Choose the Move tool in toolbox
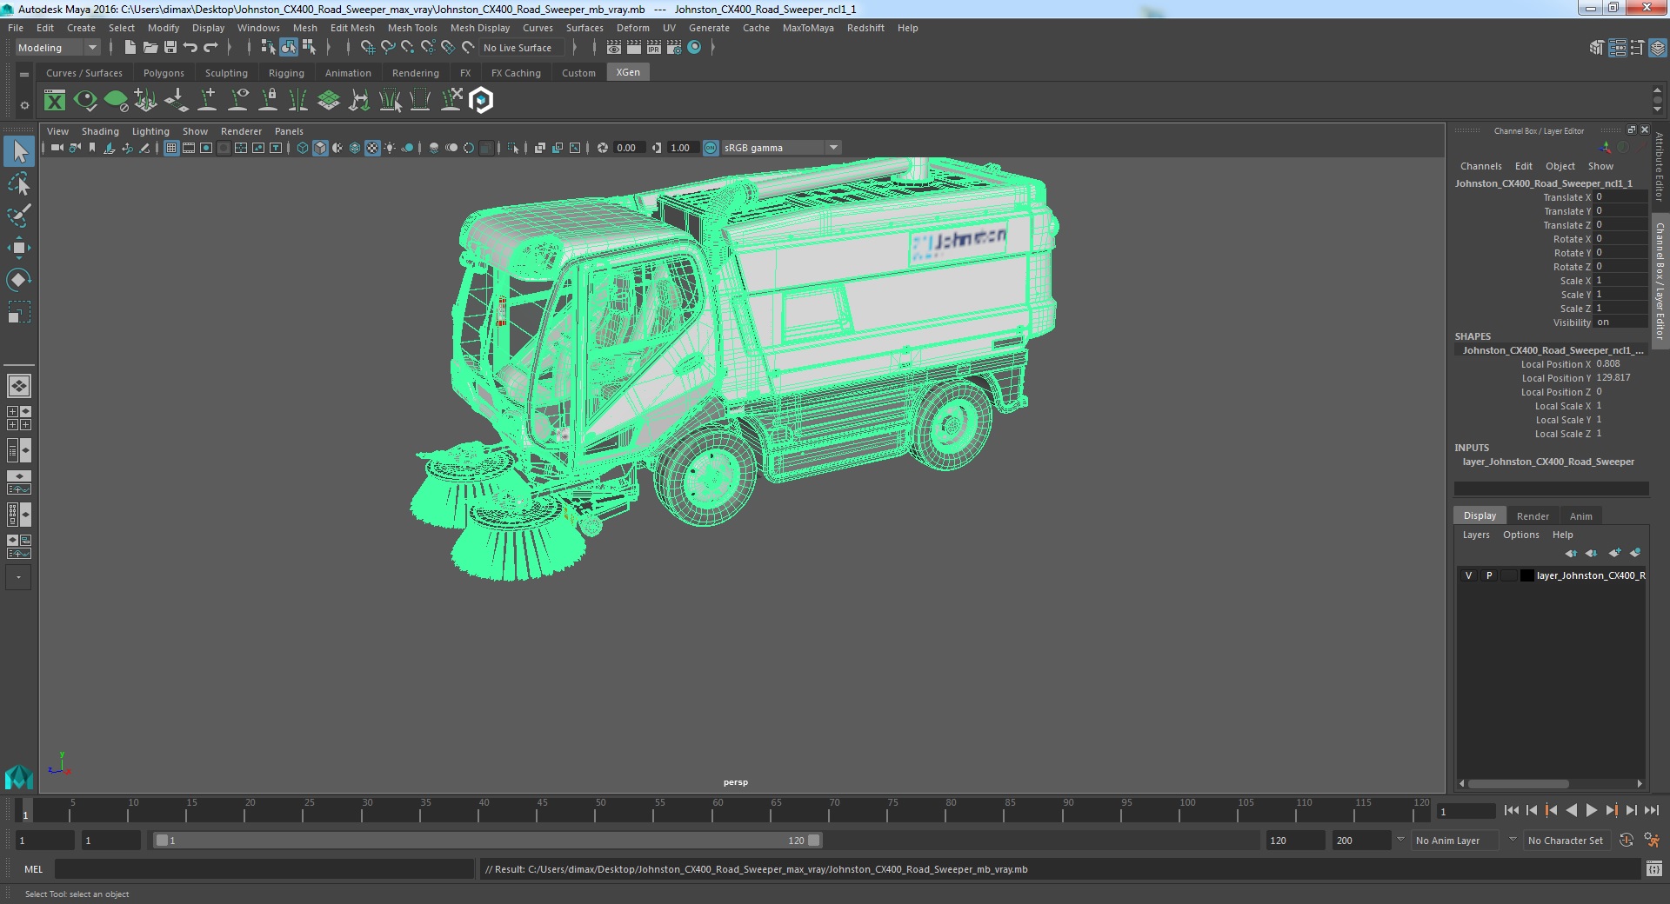 pyautogui.click(x=19, y=248)
